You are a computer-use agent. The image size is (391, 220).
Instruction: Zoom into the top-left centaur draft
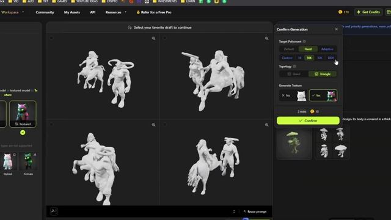click(153, 38)
